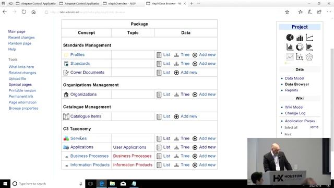Go back to previous page
Screen dimensions: 334x188
(5, 12)
